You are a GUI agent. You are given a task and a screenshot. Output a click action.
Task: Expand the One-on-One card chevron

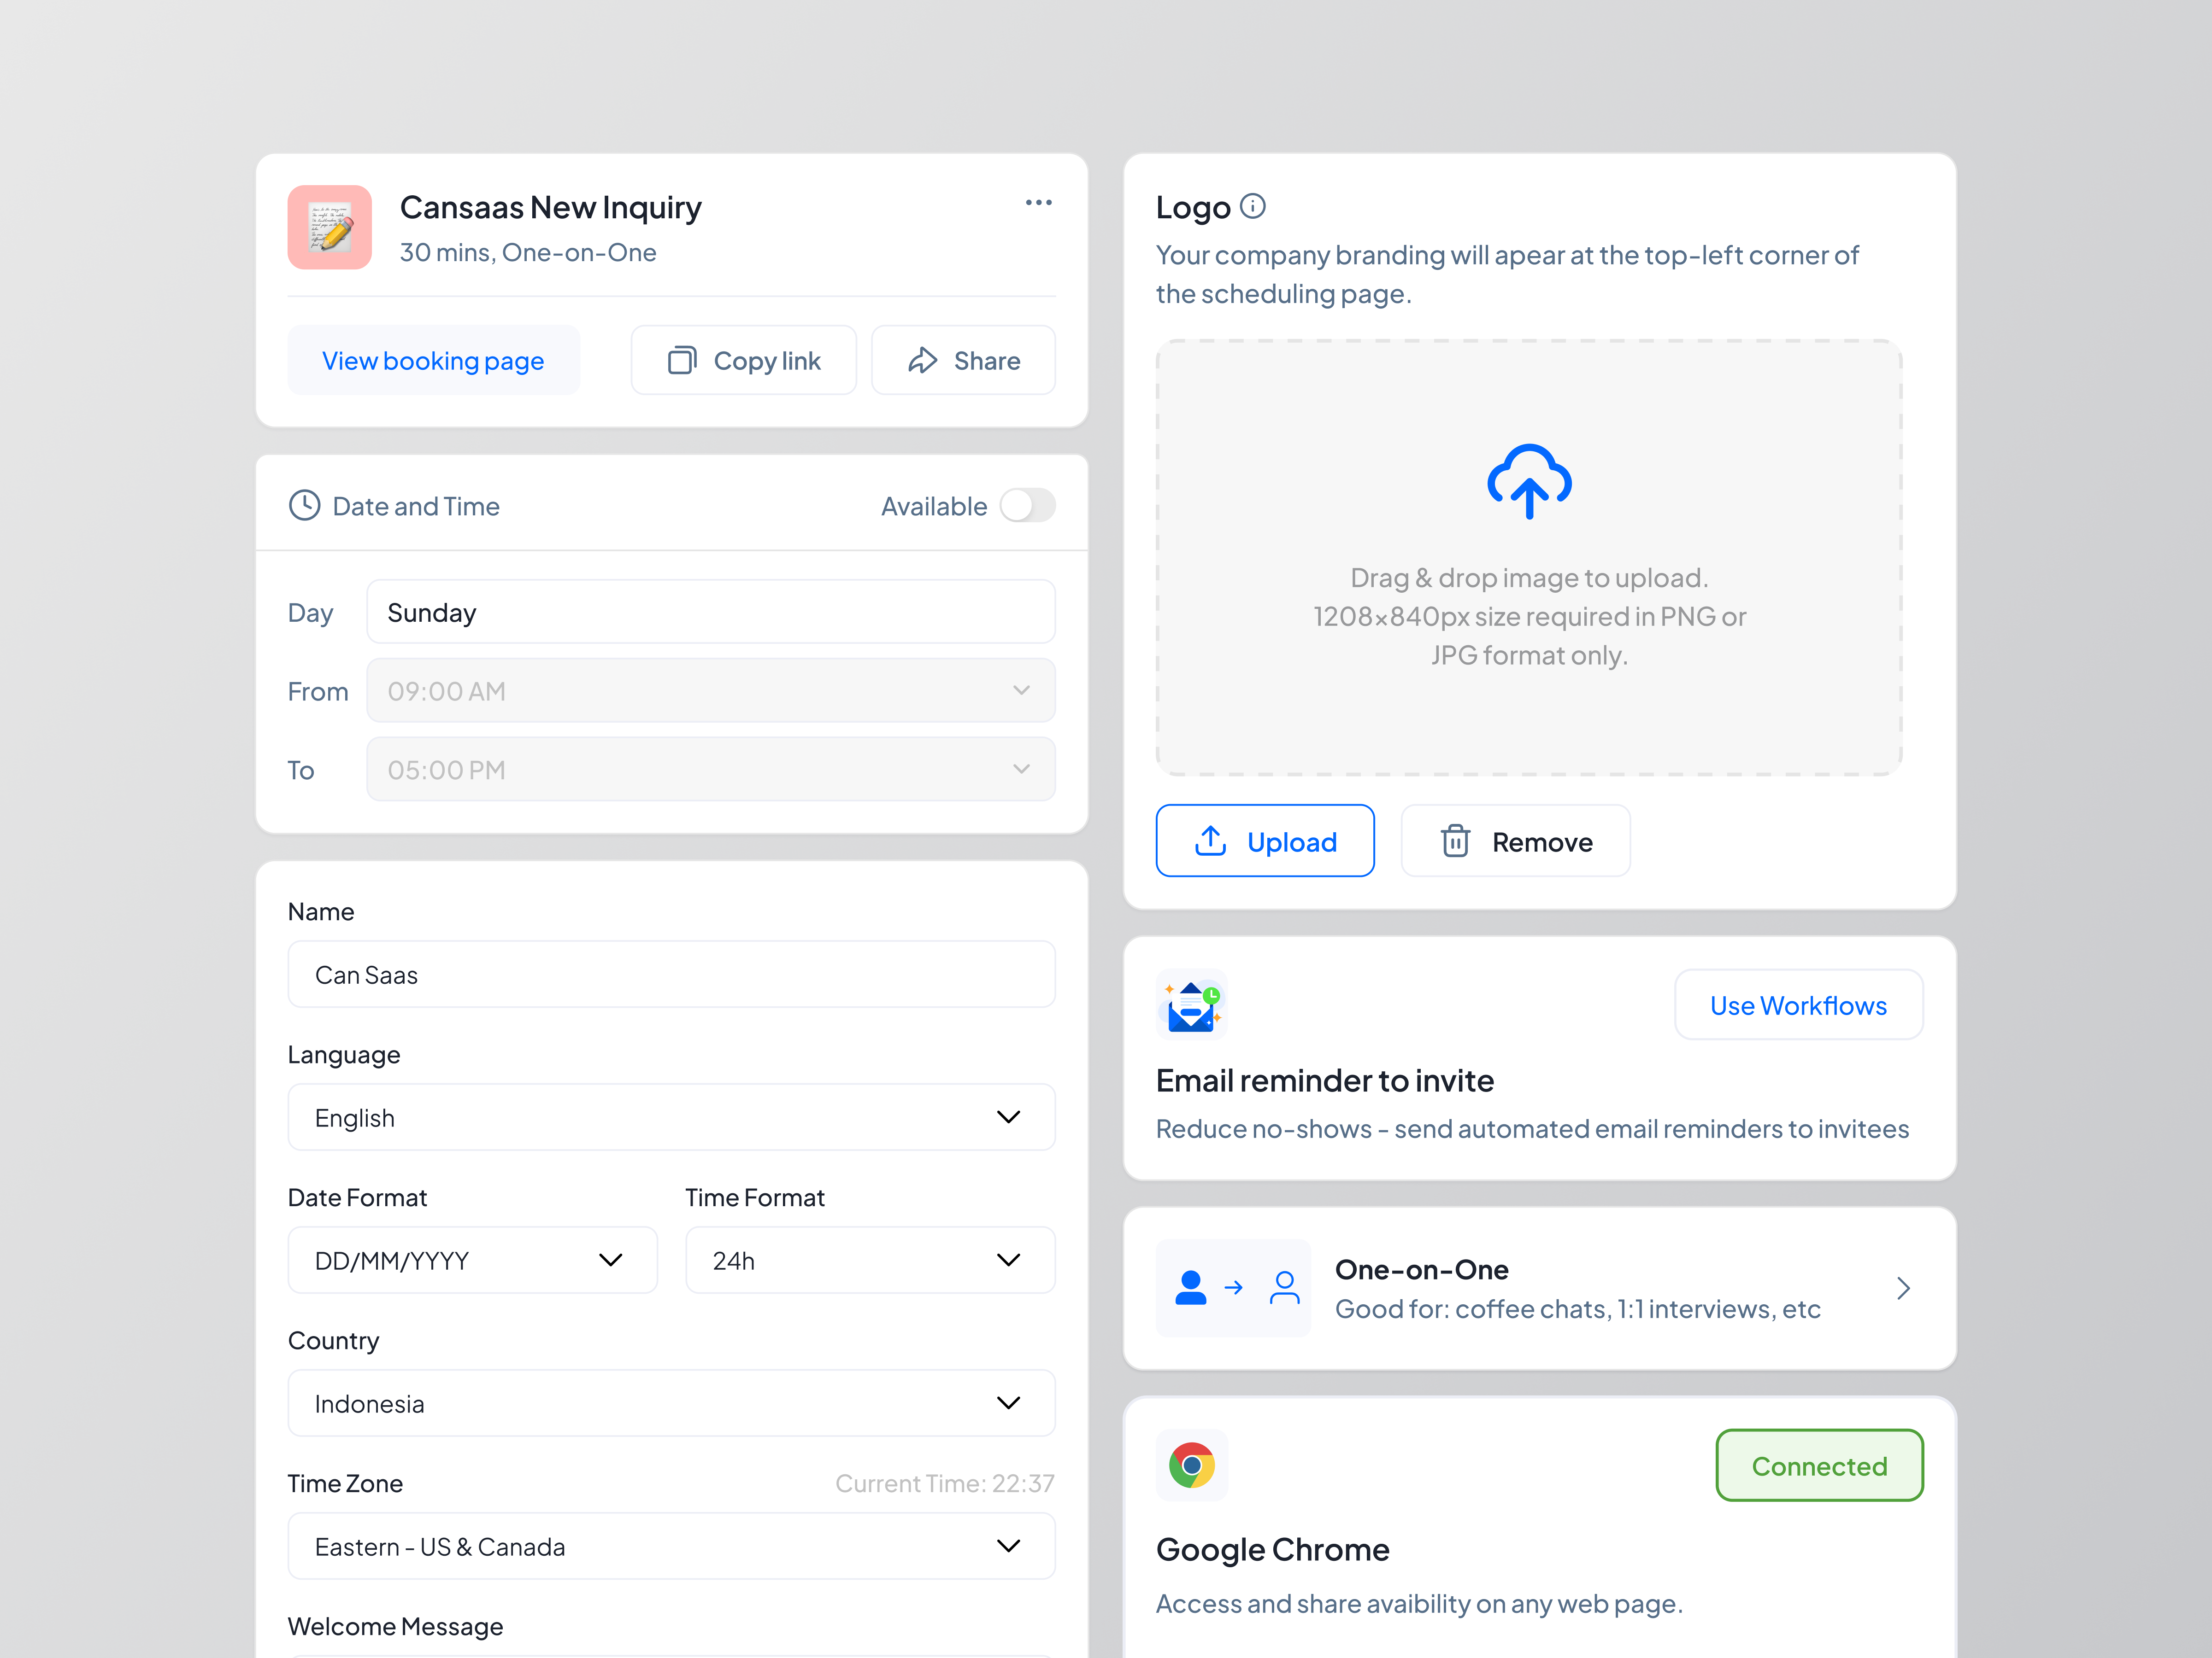pos(1903,1288)
